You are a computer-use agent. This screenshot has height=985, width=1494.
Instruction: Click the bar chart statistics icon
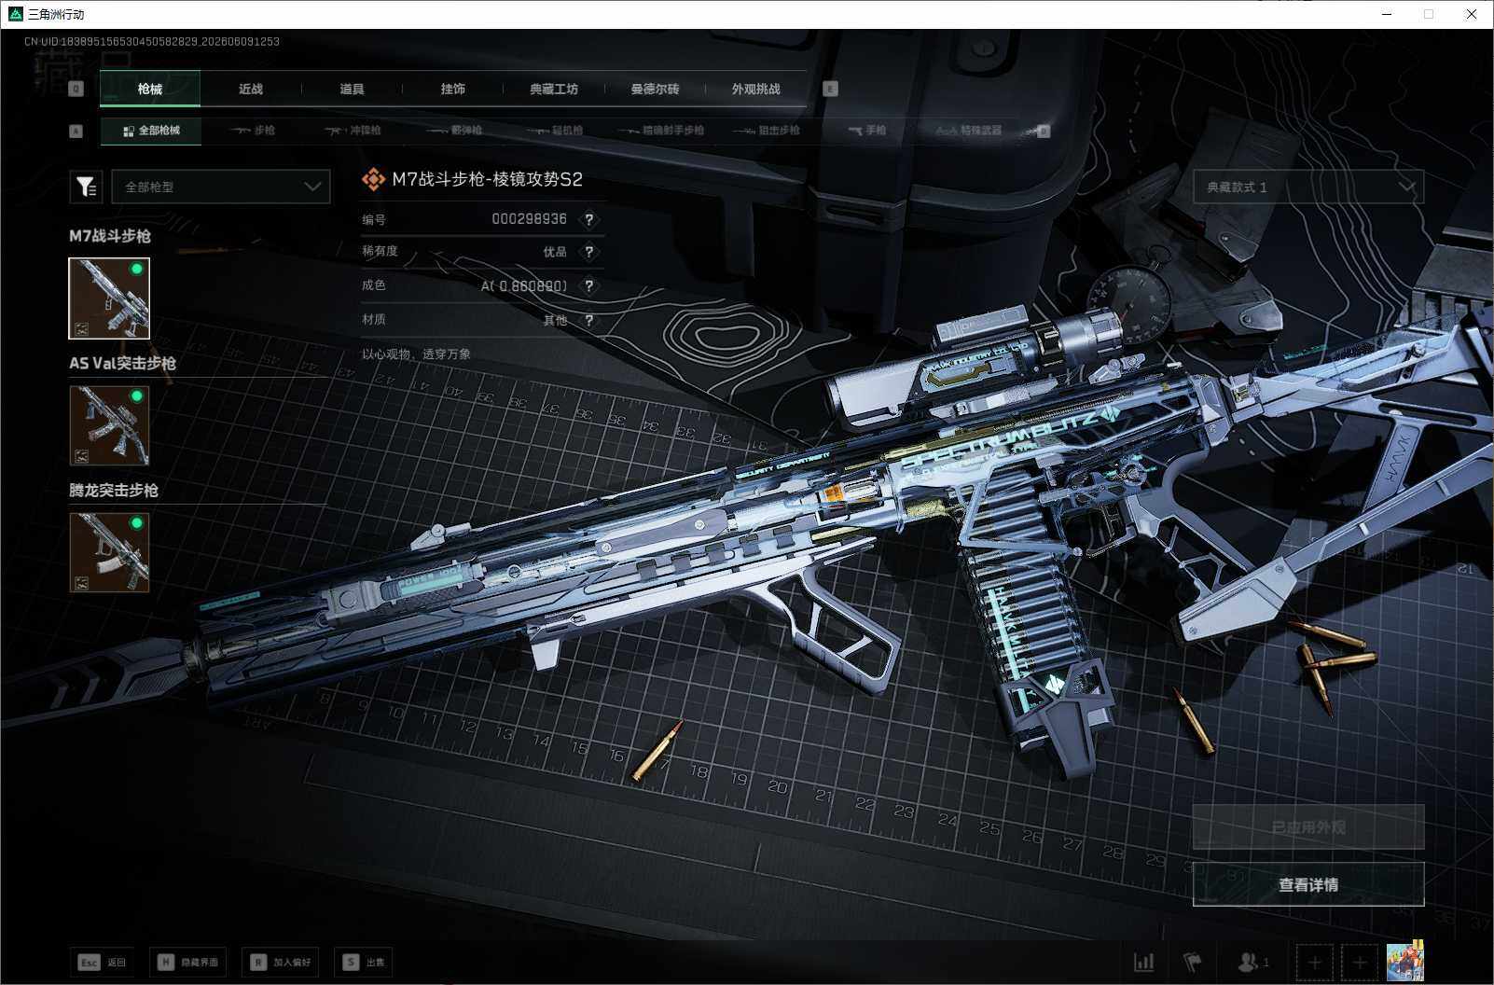click(x=1143, y=962)
